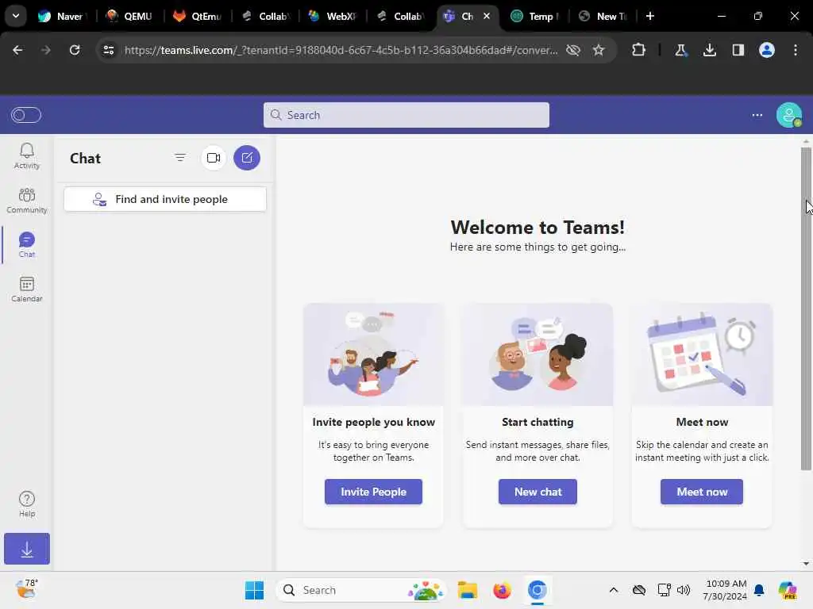Image resolution: width=813 pixels, height=609 pixels.
Task: Click the address bar URL
Action: (x=341, y=50)
